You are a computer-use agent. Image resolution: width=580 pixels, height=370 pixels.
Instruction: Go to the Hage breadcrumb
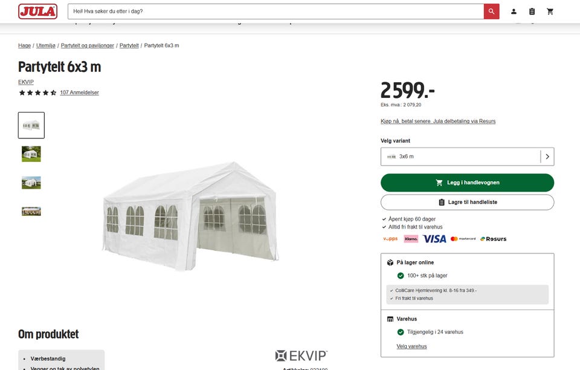24,45
